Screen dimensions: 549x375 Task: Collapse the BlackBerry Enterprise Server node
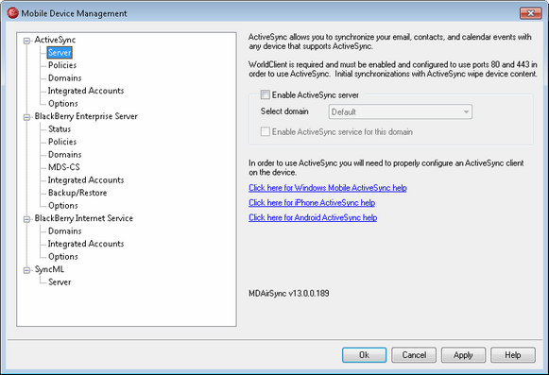[x=26, y=117]
